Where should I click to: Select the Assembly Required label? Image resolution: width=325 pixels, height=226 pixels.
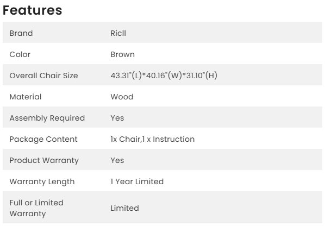point(47,118)
